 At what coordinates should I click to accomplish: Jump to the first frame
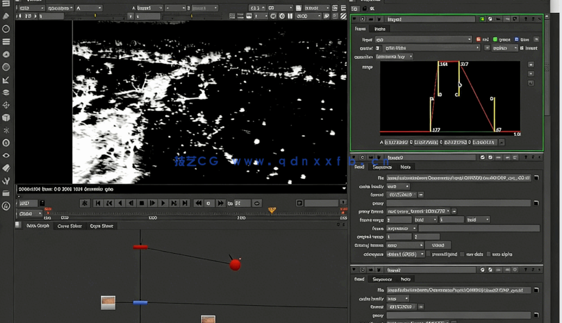click(x=98, y=203)
